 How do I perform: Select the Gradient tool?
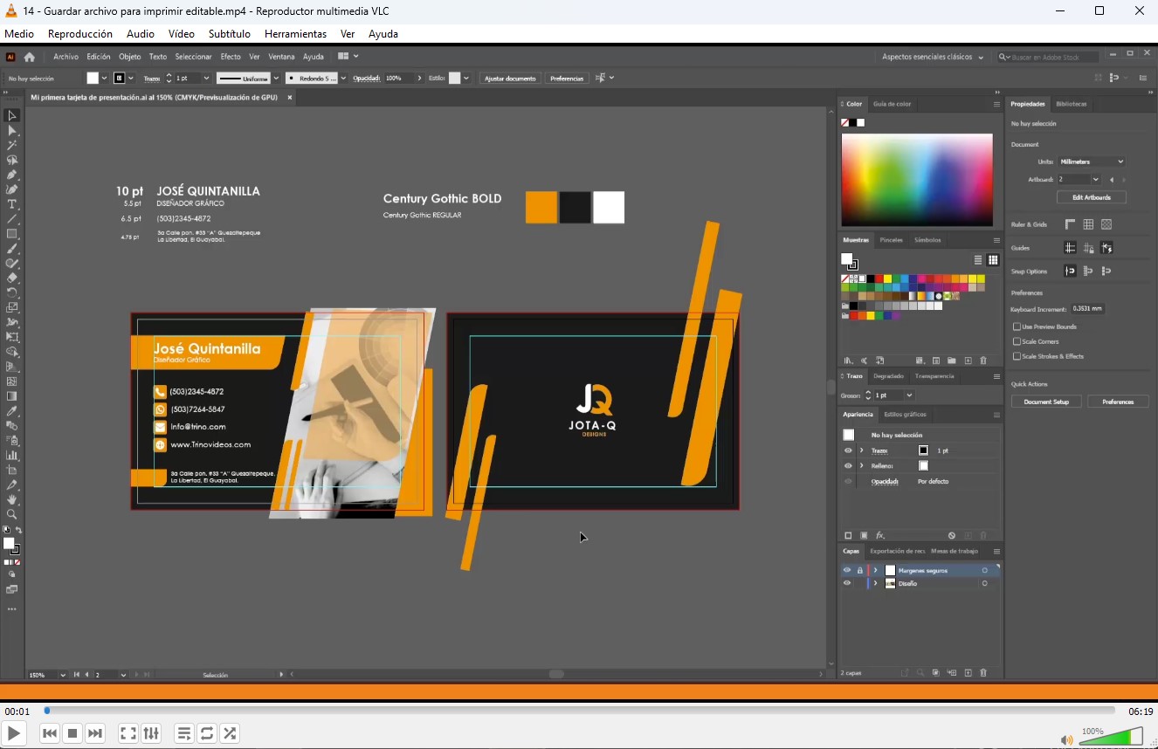pos(12,396)
